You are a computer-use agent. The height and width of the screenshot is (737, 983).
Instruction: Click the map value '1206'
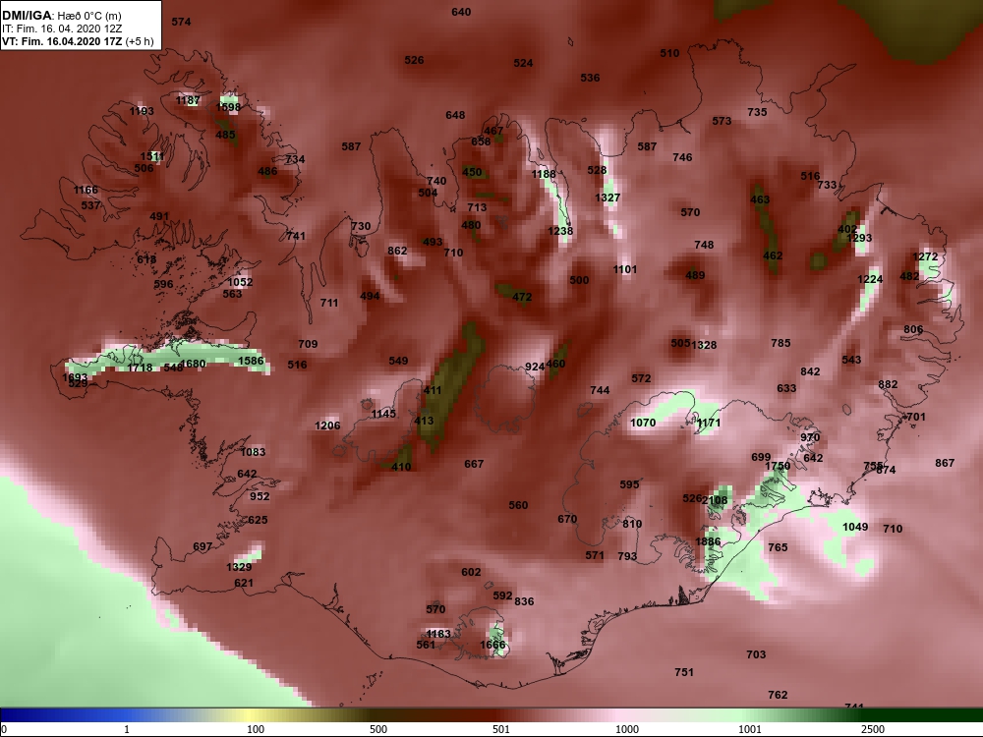[x=327, y=425]
